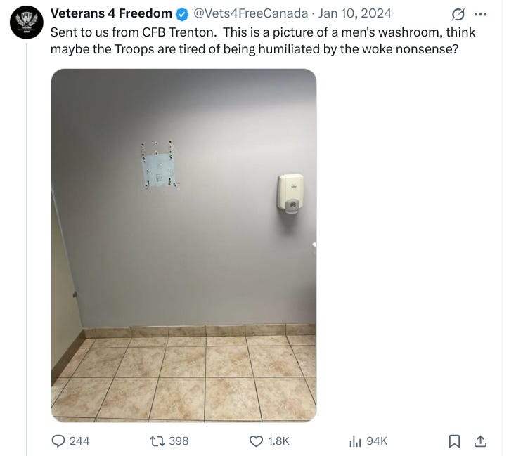Click the Veterans 4 Freedom display name
The image size is (516, 456).
[111, 13]
